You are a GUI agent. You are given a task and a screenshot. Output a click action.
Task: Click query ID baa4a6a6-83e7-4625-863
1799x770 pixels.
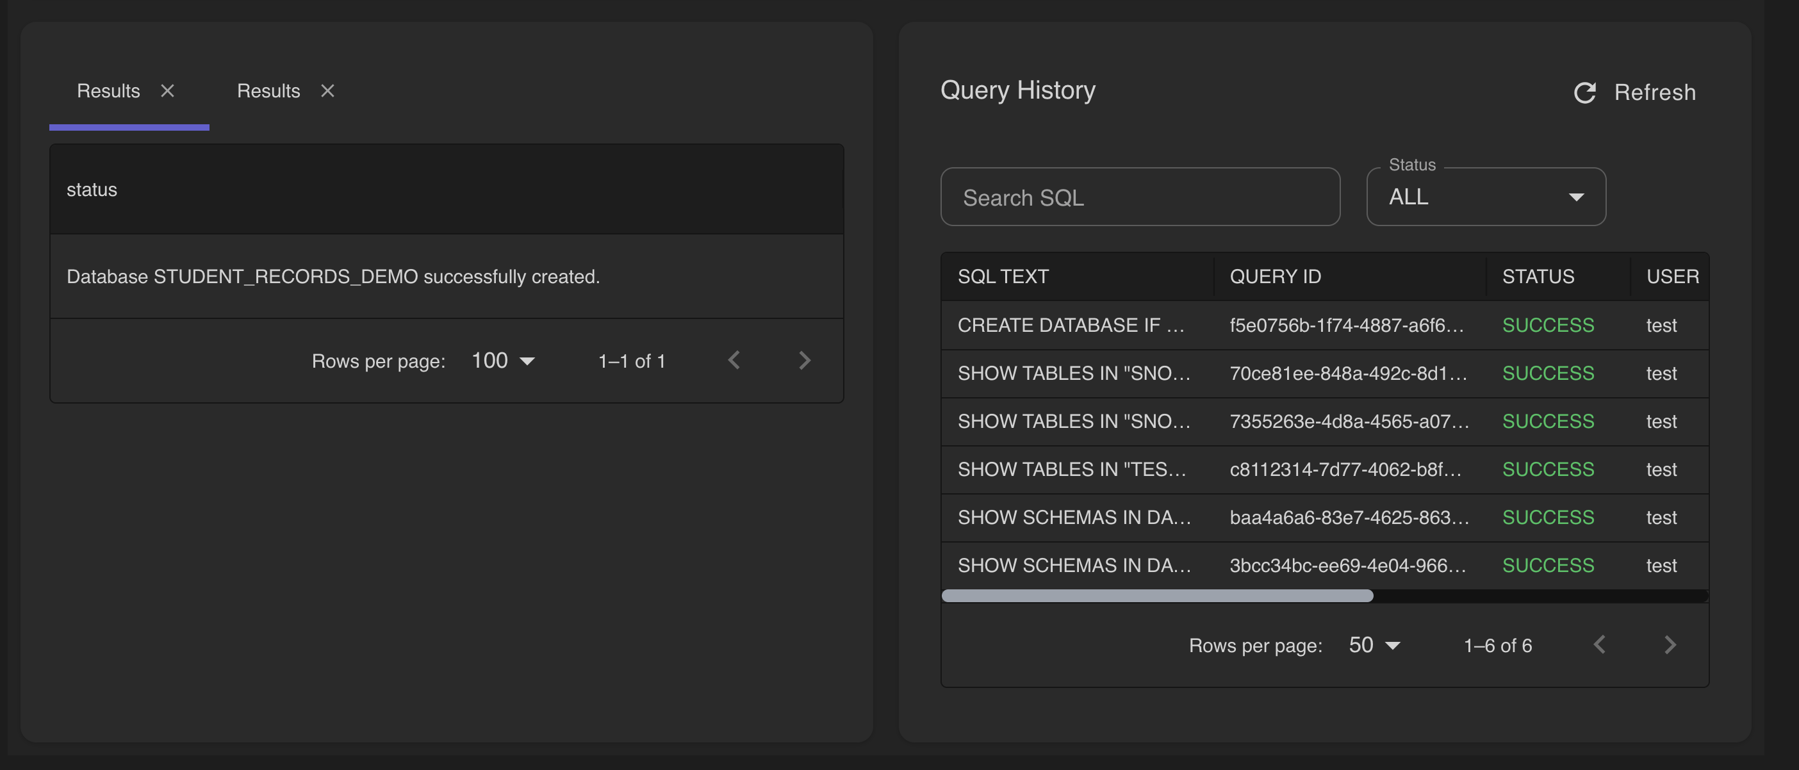(1349, 518)
